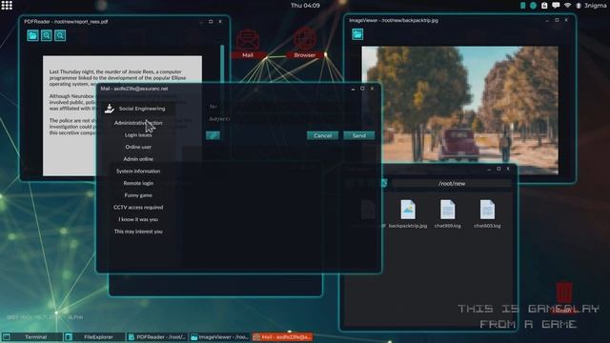Click the Social Engineering header icon
Image resolution: width=610 pixels, height=343 pixels.
click(110, 109)
